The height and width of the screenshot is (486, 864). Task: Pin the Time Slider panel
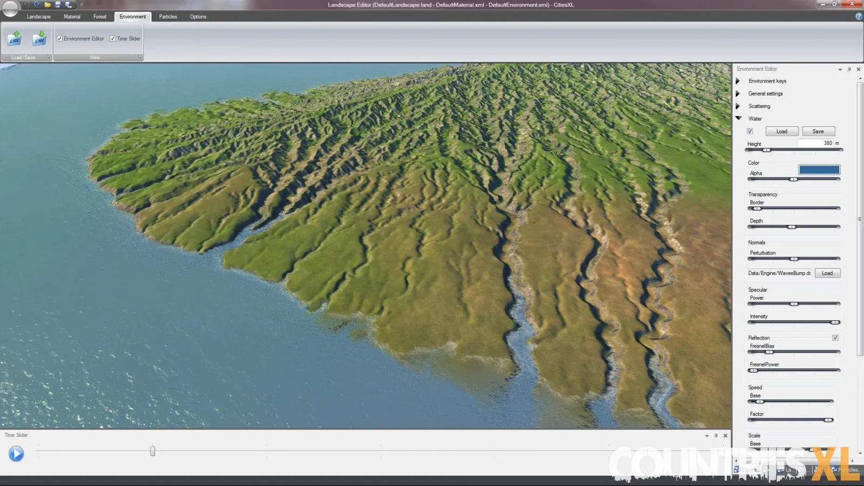716,436
